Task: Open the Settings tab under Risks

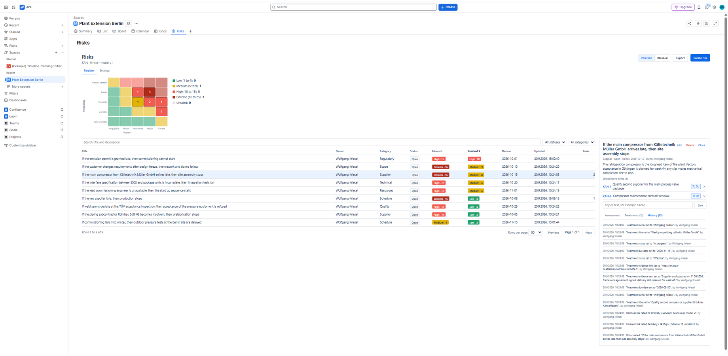Action: point(104,71)
